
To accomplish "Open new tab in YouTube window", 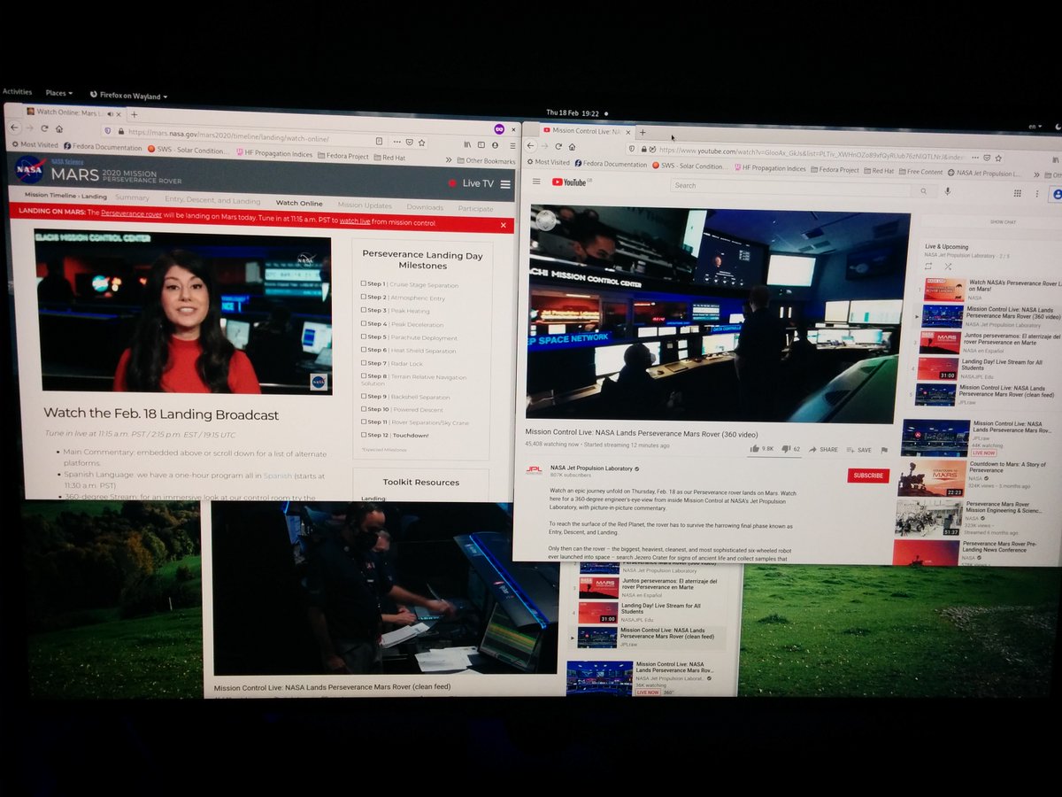I will [x=643, y=132].
